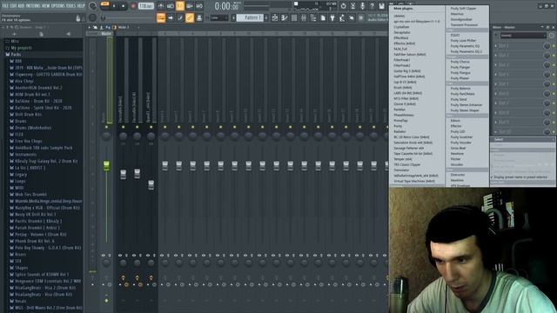The height and width of the screenshot is (313, 557).
Task: Open the EDIT menu
Action: tap(13, 6)
